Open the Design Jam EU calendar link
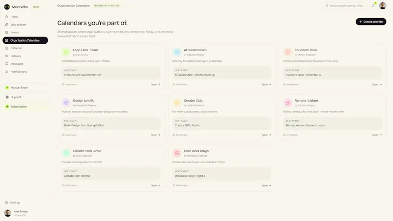This screenshot has height=221, width=393. point(155,135)
